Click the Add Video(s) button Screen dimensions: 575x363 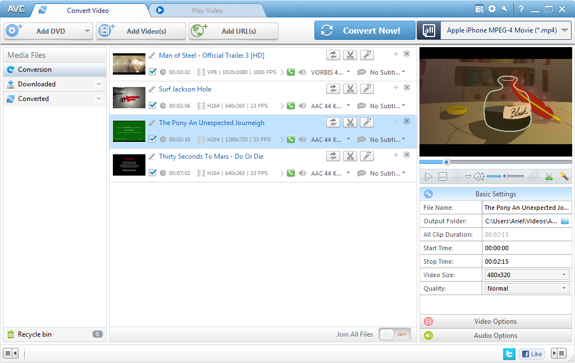[141, 31]
